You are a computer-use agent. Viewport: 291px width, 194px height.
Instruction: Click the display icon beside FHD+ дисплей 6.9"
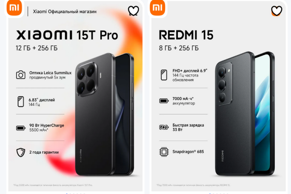pyautogui.click(x=164, y=75)
